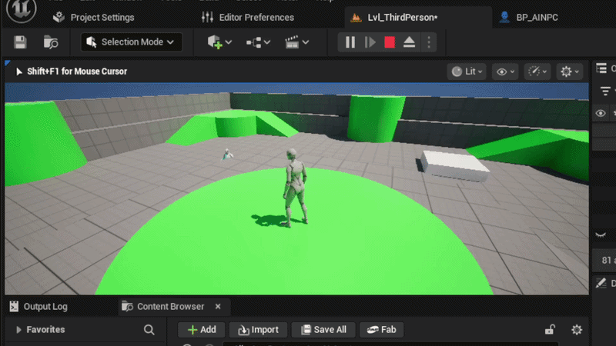
Task: Open the play options three-dot menu
Action: click(429, 42)
